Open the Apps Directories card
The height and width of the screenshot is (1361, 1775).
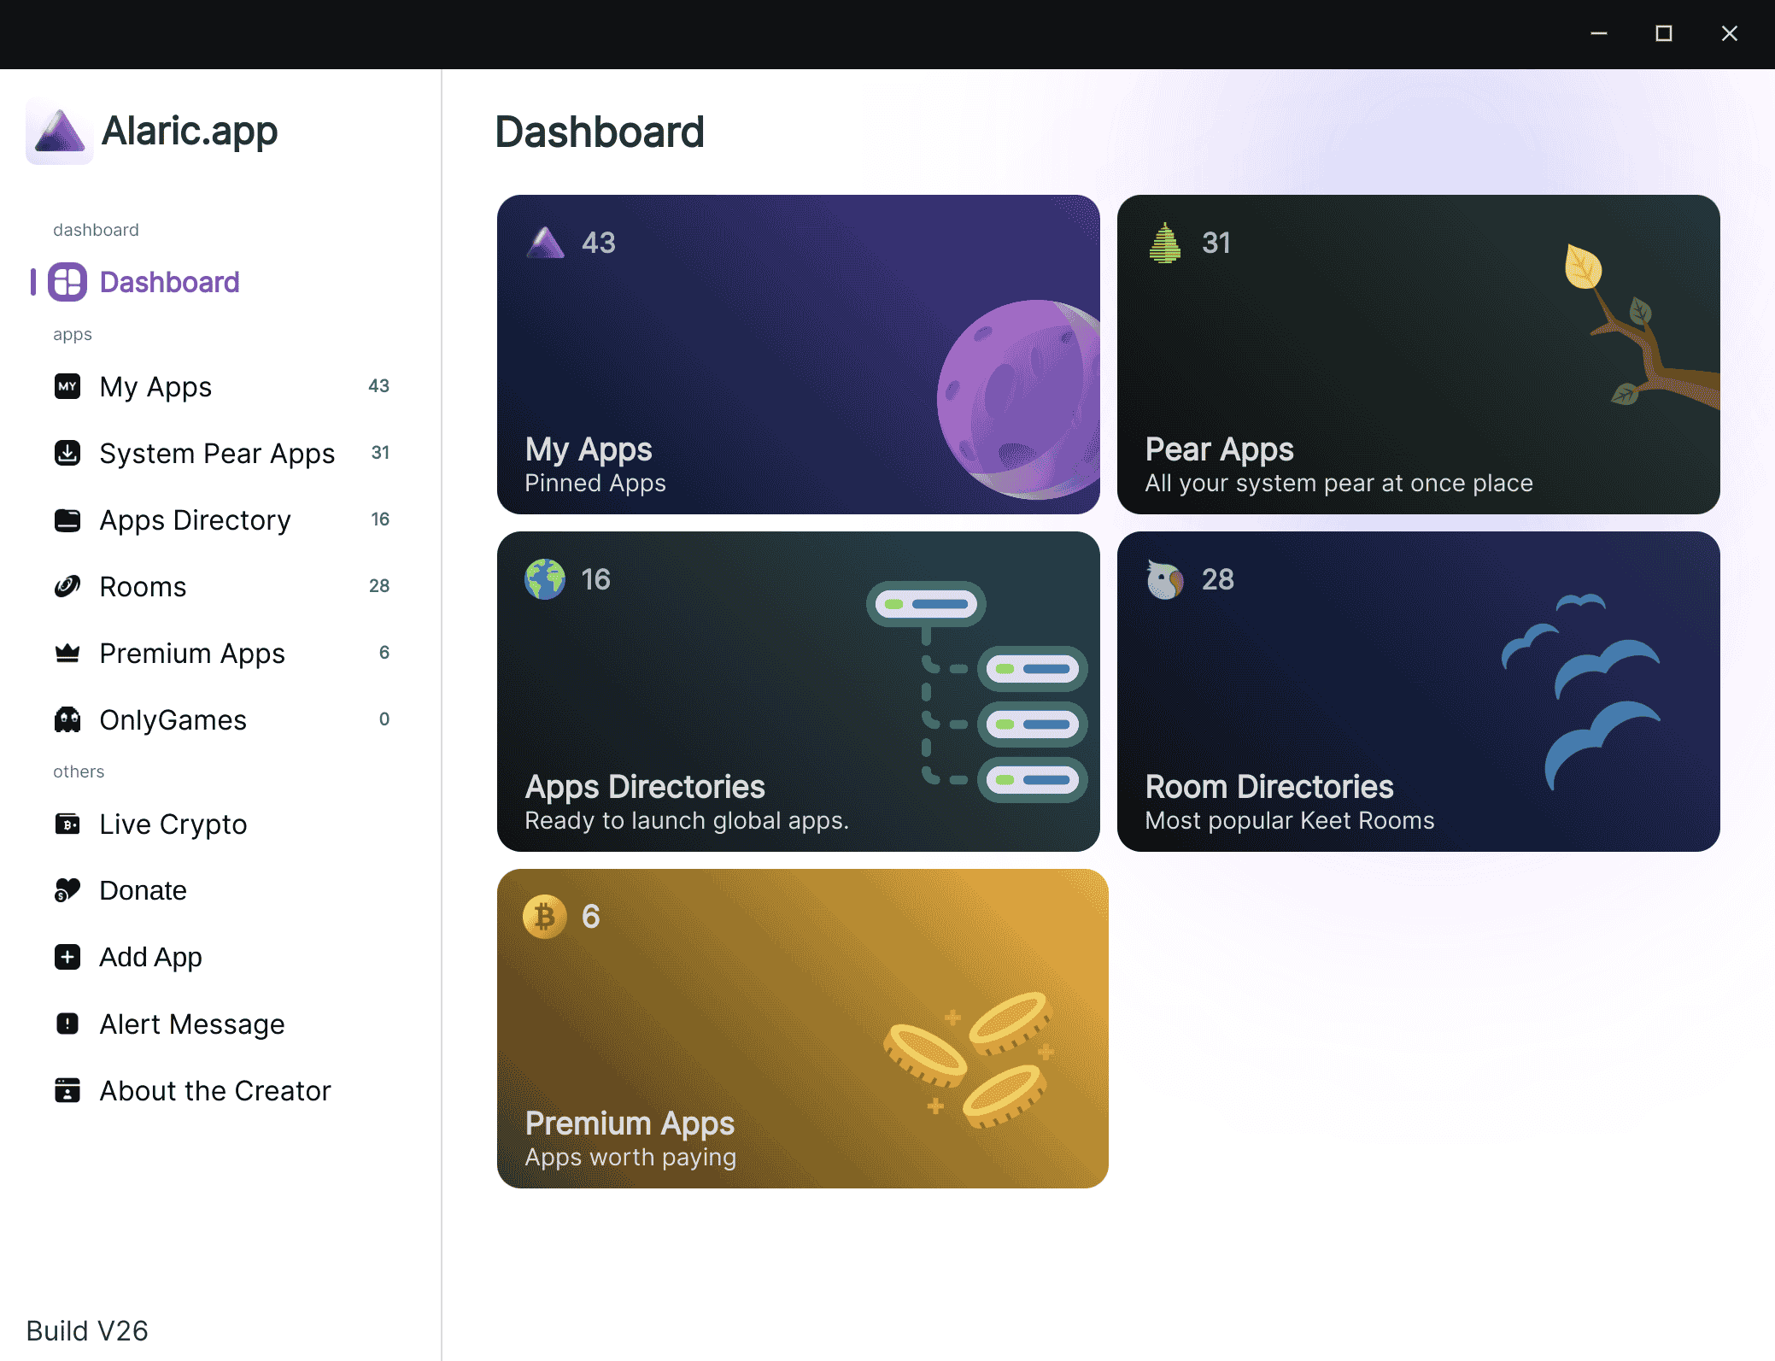[x=798, y=691]
